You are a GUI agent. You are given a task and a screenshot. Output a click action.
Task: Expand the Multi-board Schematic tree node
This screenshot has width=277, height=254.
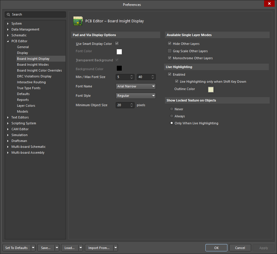(x=8, y=147)
